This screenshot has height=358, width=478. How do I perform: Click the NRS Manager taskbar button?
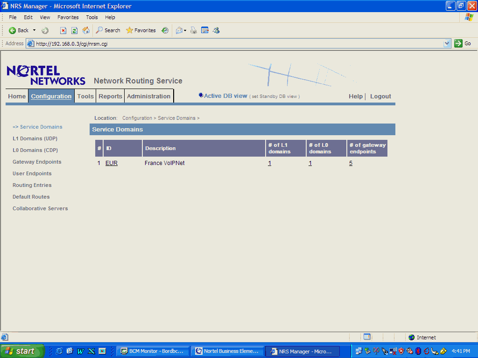coord(302,351)
